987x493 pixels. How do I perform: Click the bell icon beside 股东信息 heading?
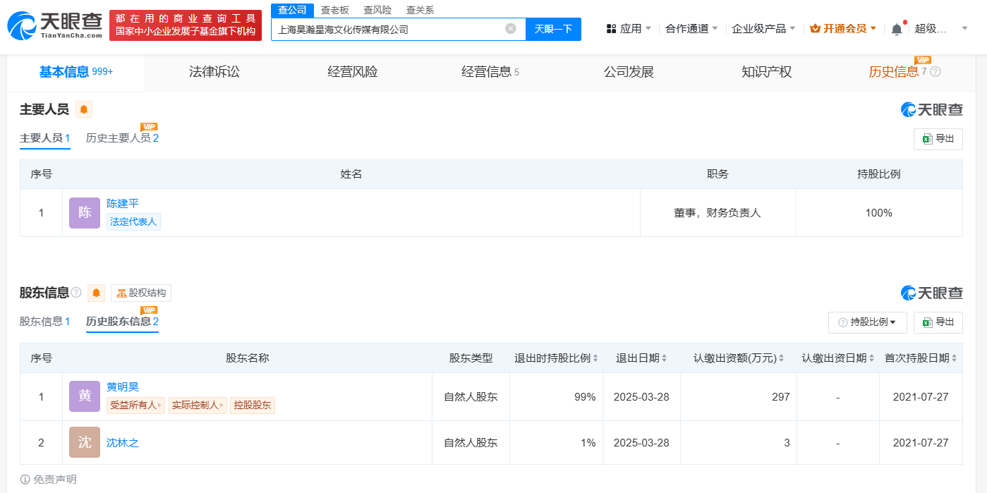(x=97, y=293)
